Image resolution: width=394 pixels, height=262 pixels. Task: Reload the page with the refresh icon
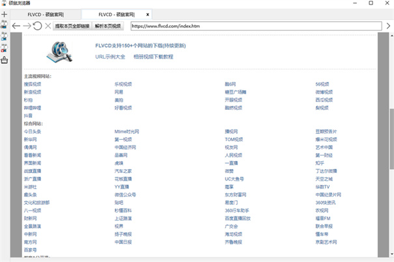pos(37,26)
